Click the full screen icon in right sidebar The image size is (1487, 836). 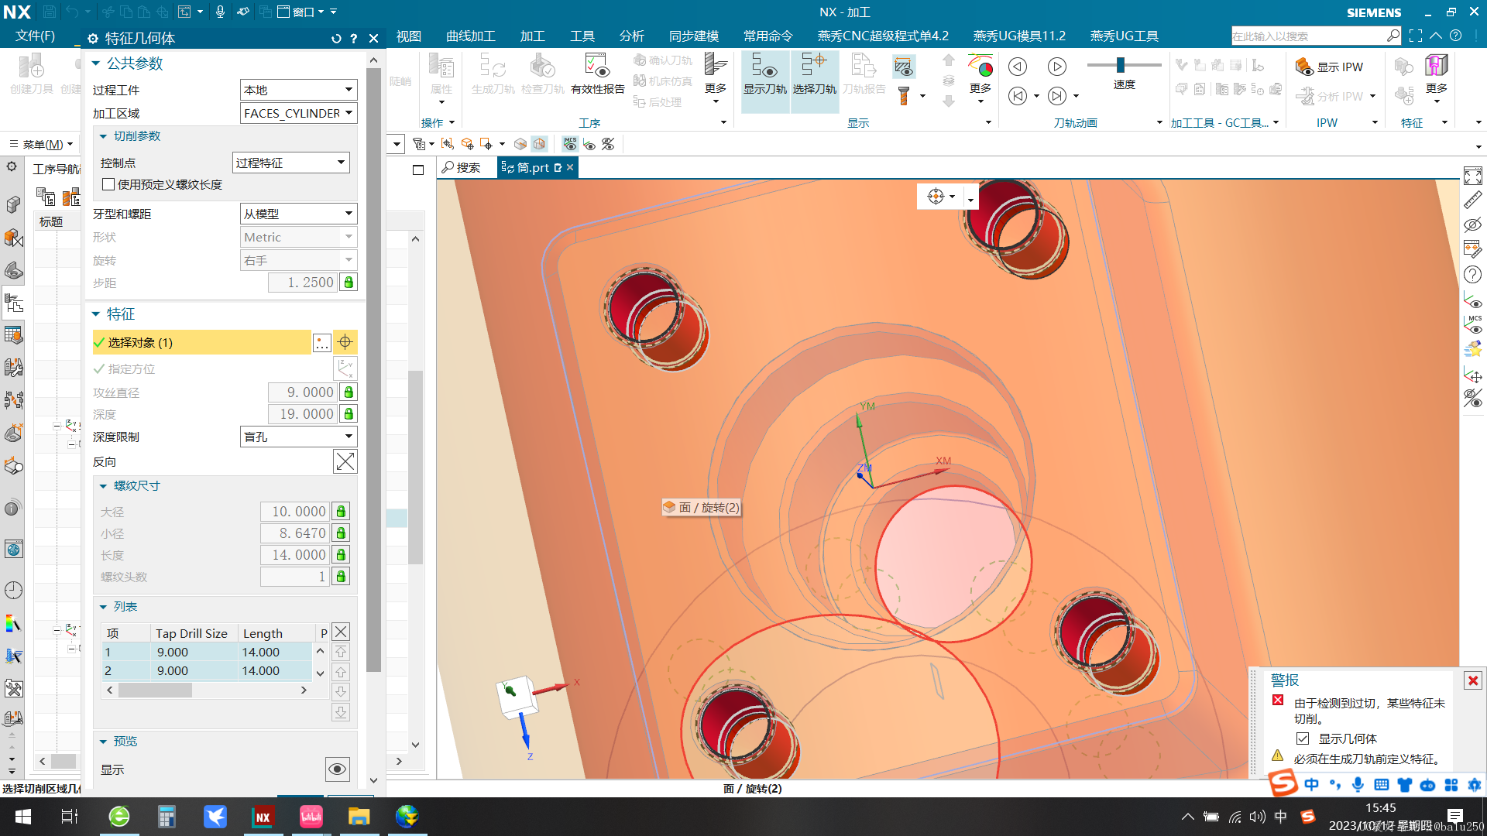[1473, 176]
